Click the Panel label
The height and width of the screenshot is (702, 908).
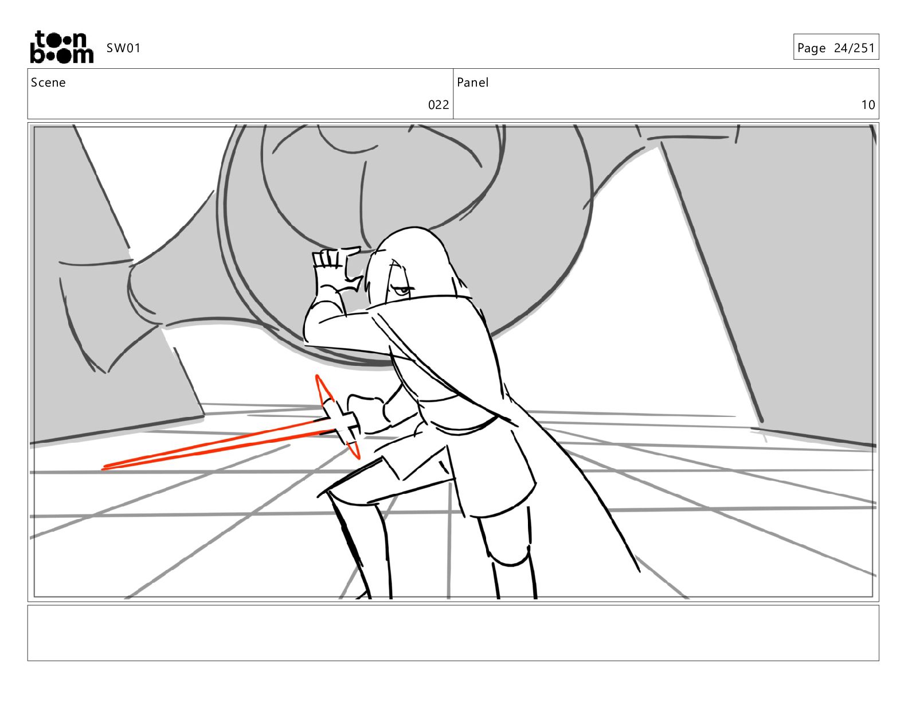click(x=472, y=83)
